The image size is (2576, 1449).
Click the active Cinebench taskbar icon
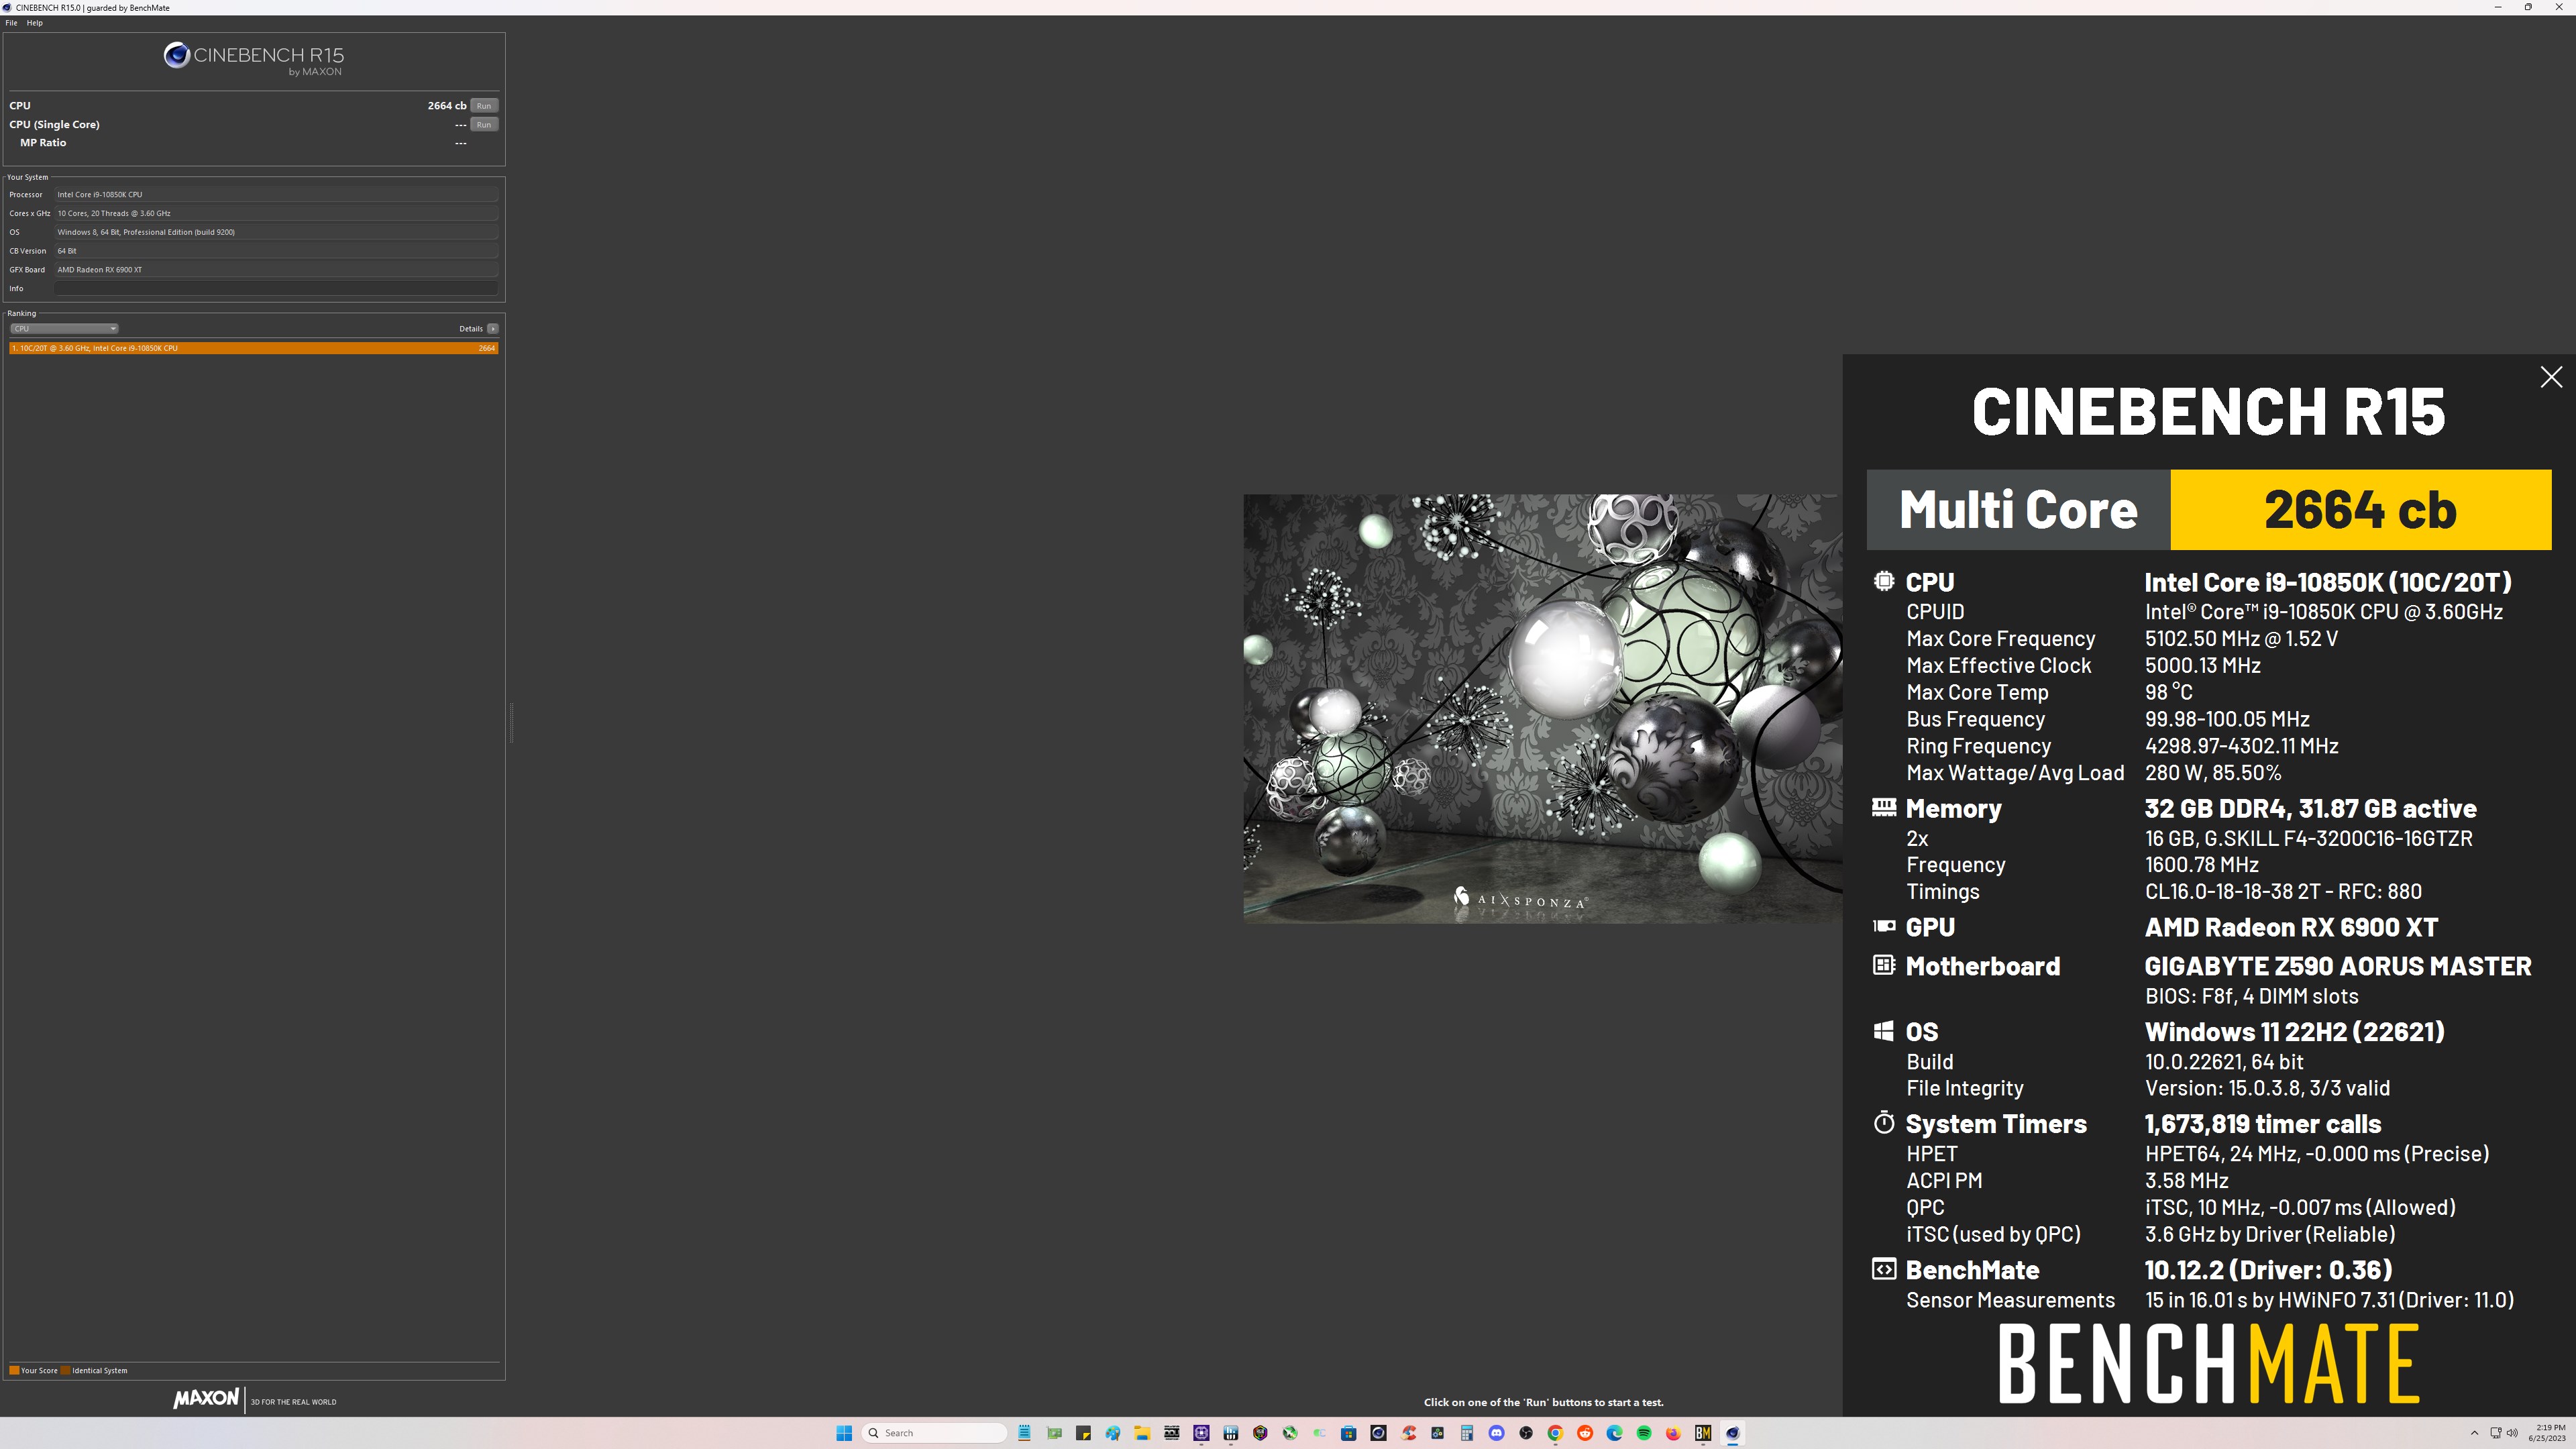[x=1732, y=1433]
